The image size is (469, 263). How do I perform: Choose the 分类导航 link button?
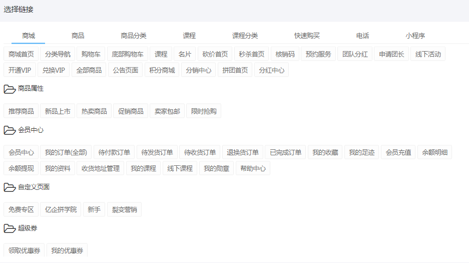point(58,54)
